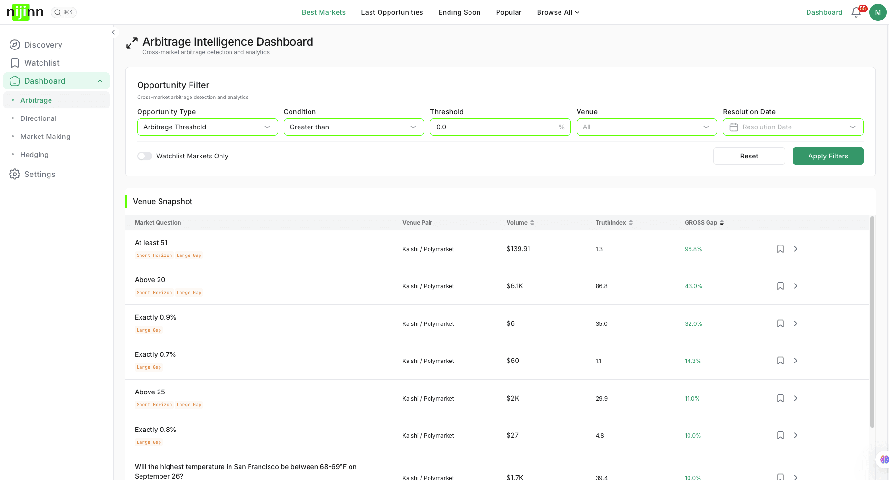Open the Popular page
The image size is (889, 480).
(x=509, y=12)
